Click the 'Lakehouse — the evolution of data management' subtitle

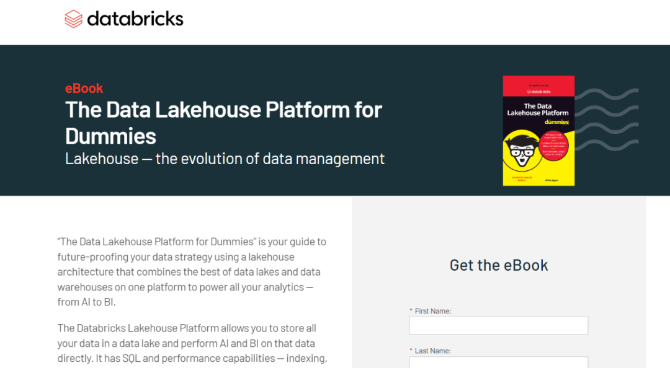tap(225, 159)
